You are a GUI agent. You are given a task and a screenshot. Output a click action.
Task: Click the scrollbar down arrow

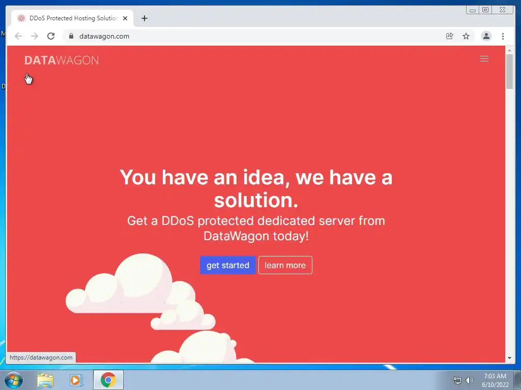(x=509, y=358)
